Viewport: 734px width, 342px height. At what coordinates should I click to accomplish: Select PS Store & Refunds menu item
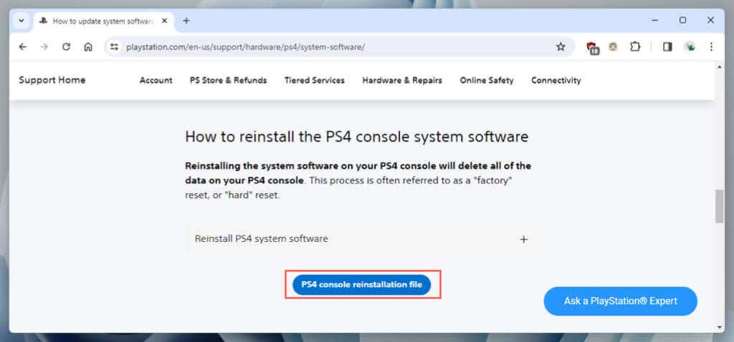(228, 80)
